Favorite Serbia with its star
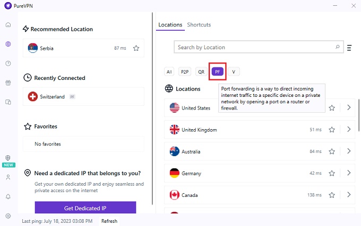 pyautogui.click(x=136, y=48)
